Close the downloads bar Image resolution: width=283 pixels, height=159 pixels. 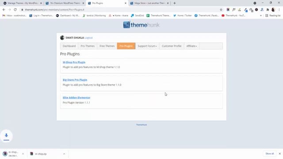tap(280, 154)
